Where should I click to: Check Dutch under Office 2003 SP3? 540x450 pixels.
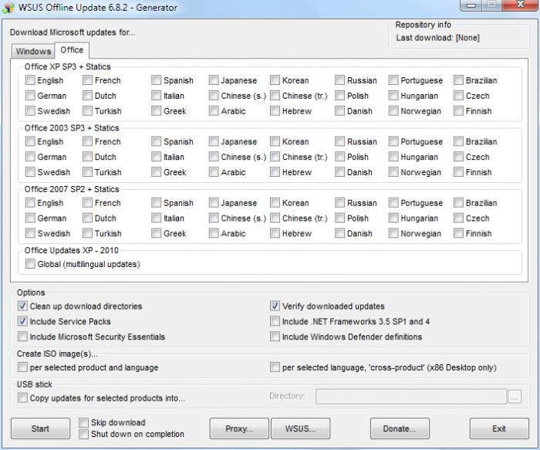click(88, 157)
